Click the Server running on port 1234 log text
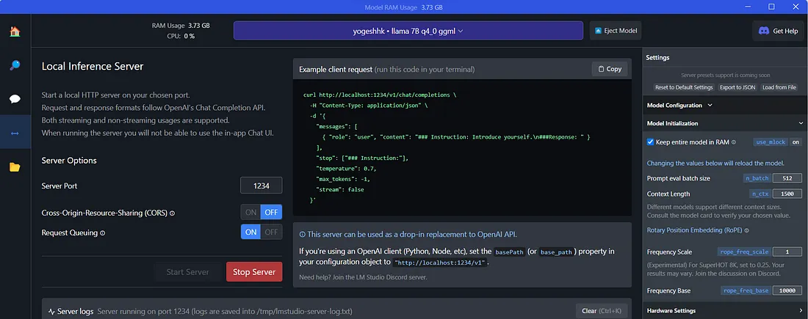 [225, 311]
